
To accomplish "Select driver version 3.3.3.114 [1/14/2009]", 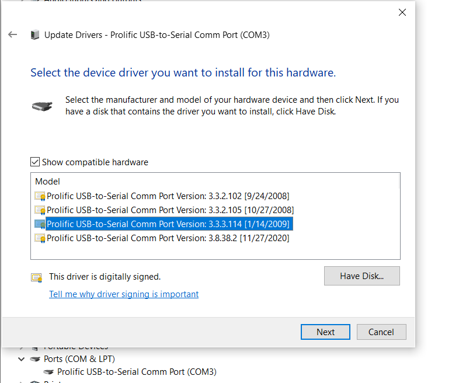I will coord(169,224).
